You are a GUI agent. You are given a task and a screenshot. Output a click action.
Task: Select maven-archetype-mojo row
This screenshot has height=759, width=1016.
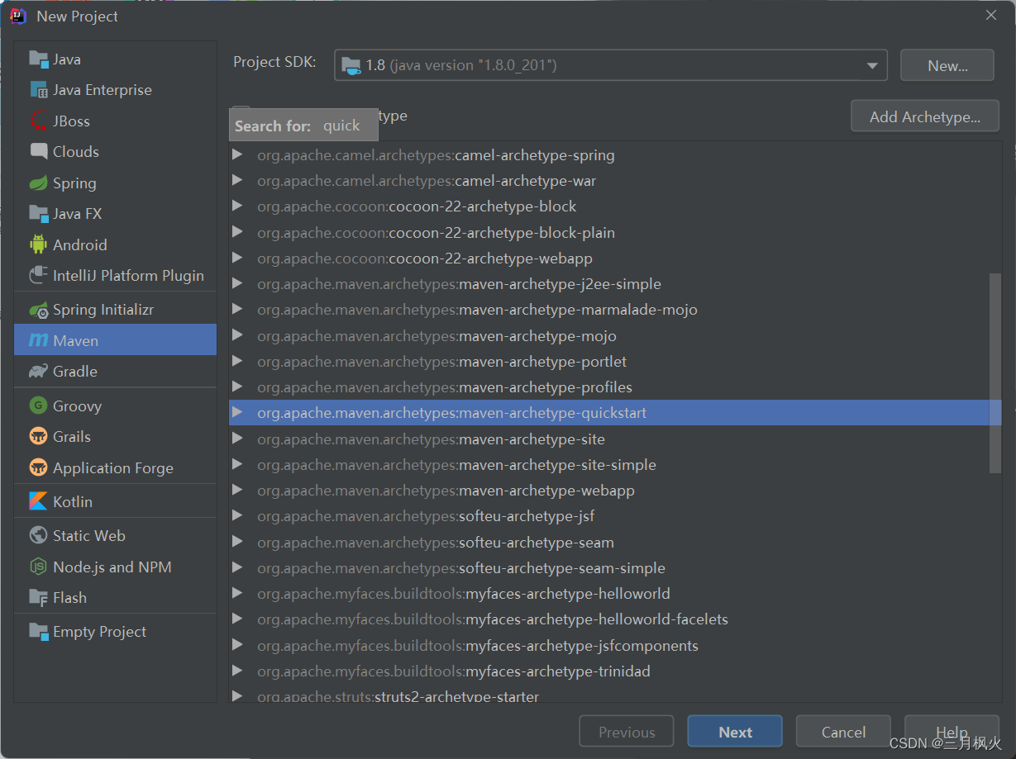[x=615, y=335]
